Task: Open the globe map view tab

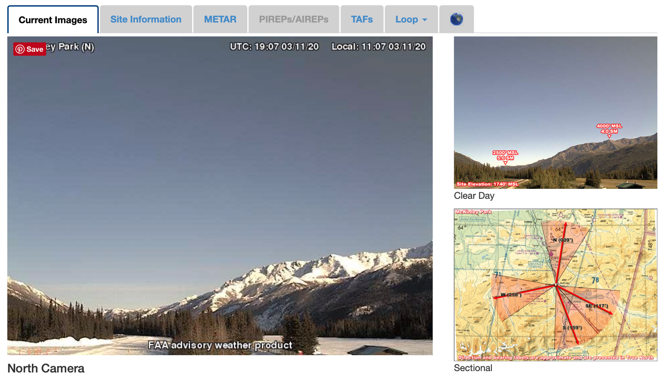Action: click(x=456, y=19)
